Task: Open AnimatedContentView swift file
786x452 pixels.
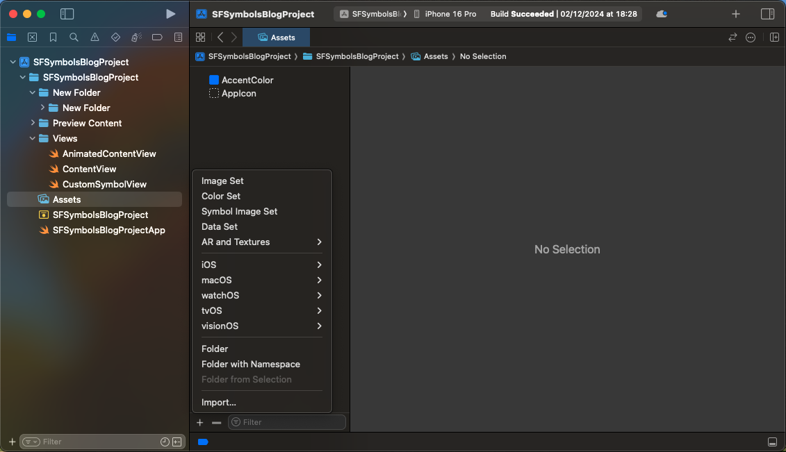Action: [x=109, y=153]
